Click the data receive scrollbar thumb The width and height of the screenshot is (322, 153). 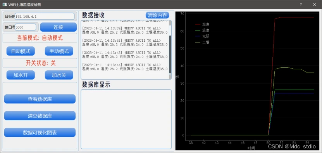[x=170, y=54]
